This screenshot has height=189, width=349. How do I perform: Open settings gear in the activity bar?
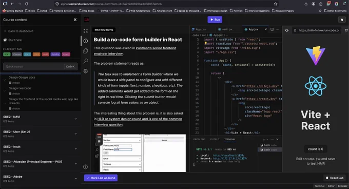(86, 71)
